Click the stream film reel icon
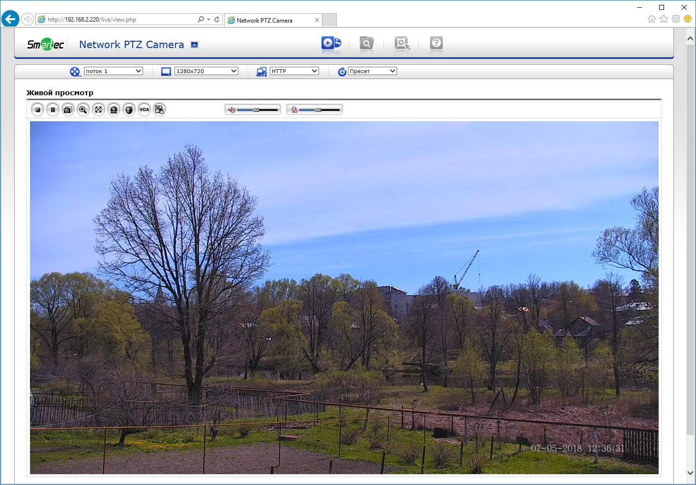696x485 pixels. tap(75, 72)
